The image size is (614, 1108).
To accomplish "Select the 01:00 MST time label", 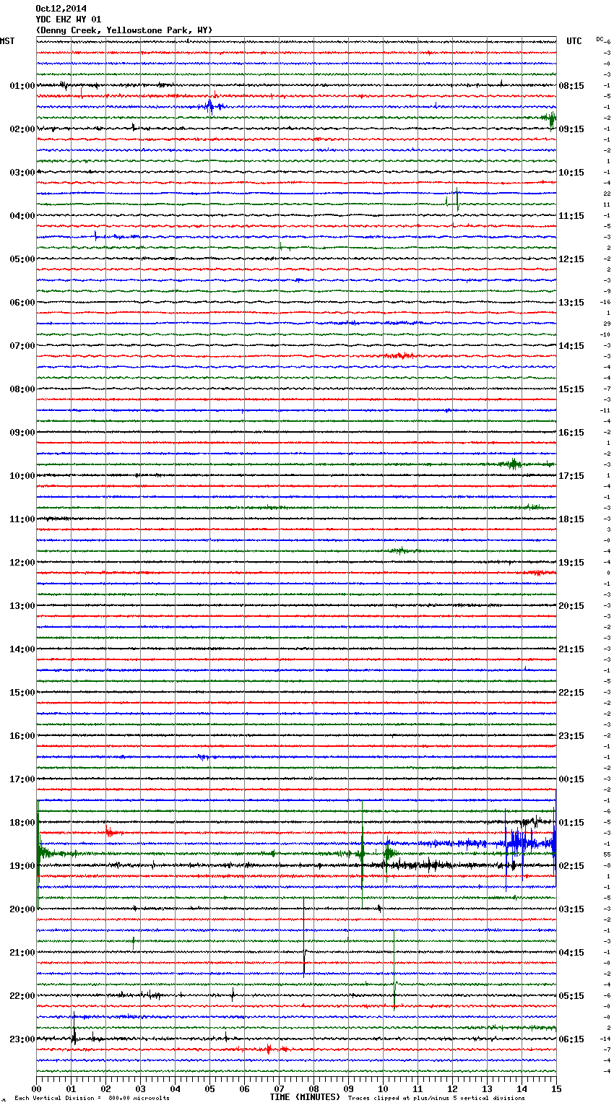I will coord(22,86).
